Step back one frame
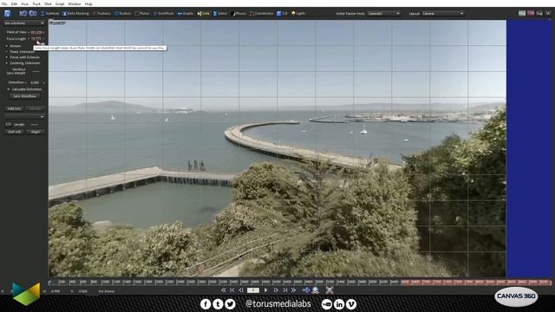The height and width of the screenshot is (312, 555). 241,290
